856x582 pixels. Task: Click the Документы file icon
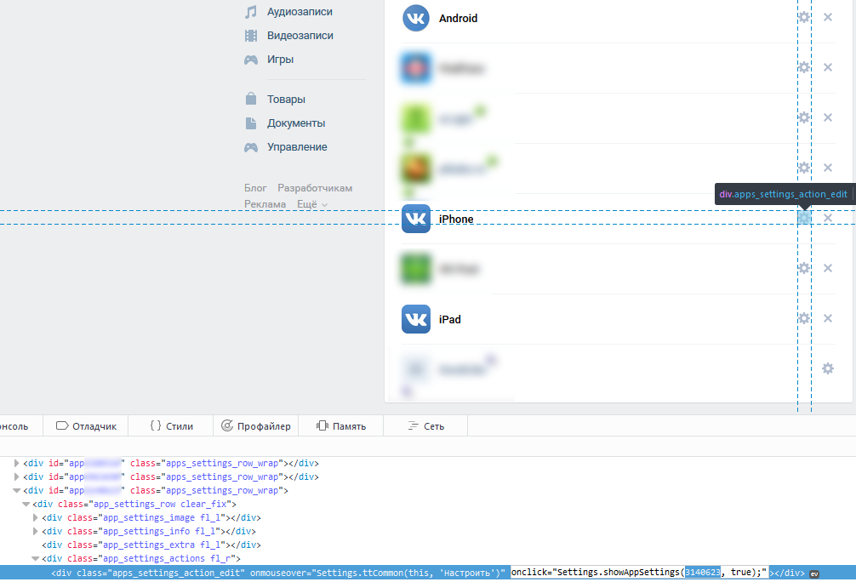coord(250,123)
